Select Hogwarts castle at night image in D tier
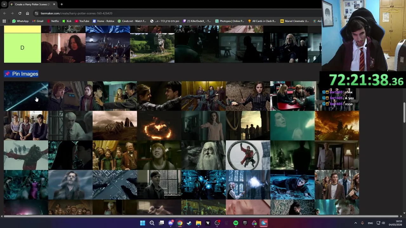 tap(108, 48)
